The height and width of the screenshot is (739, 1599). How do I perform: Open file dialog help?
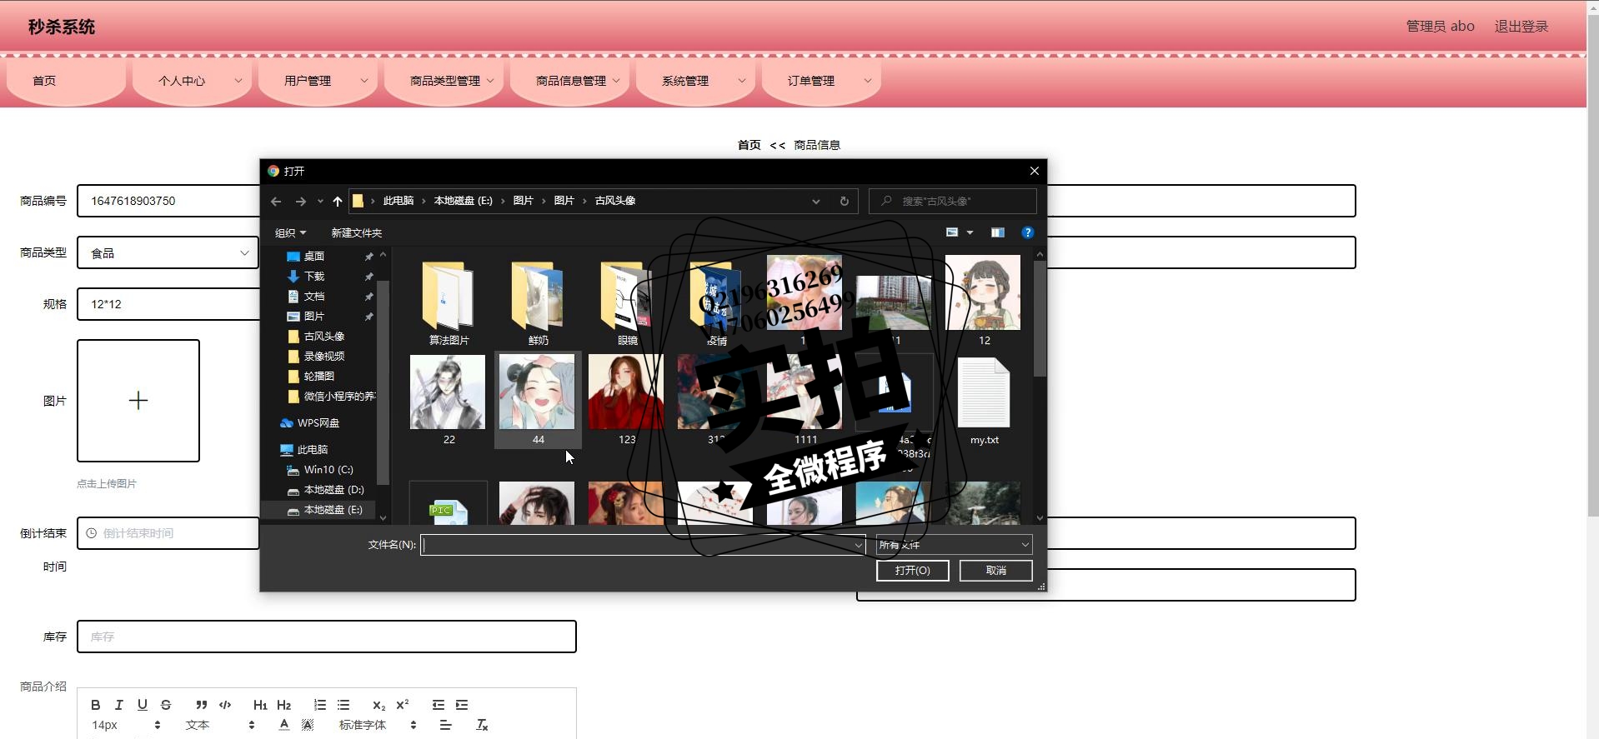pos(1027,232)
